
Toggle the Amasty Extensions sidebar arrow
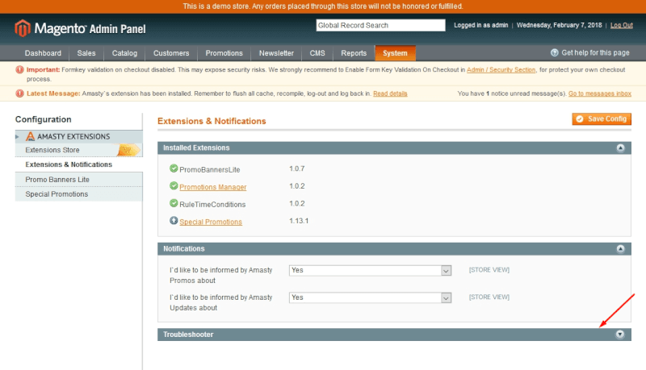click(x=17, y=136)
